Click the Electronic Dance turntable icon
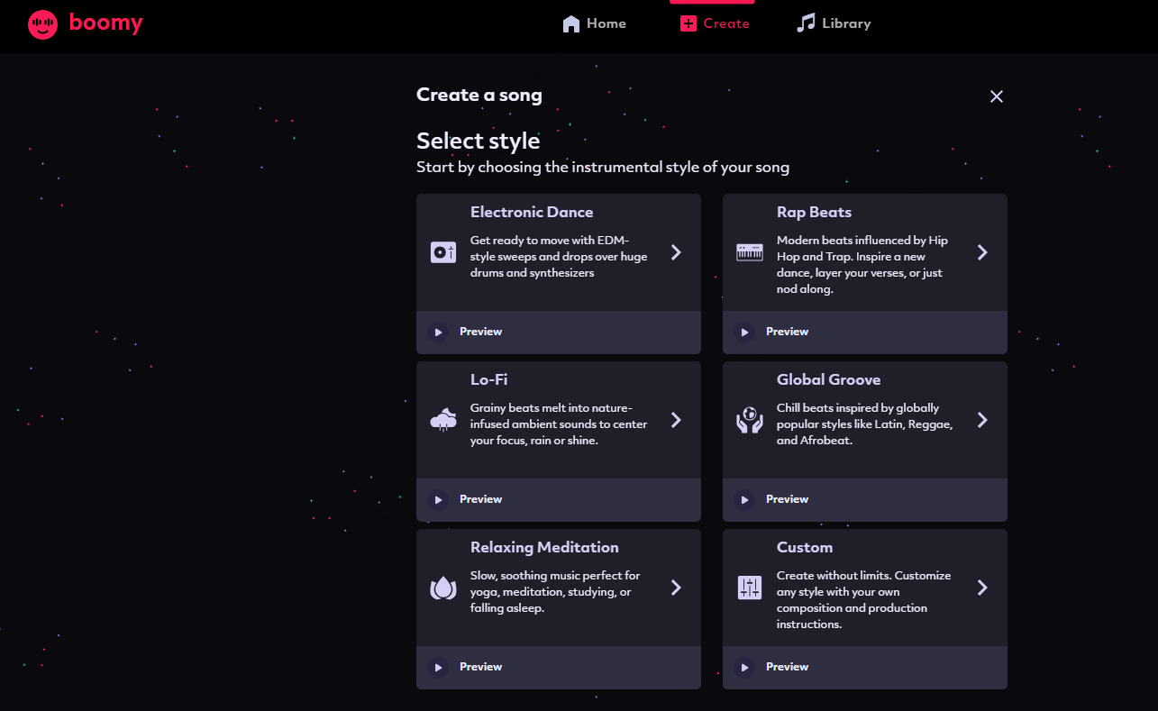 443,252
